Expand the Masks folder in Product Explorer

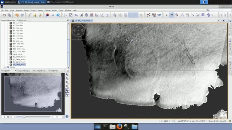[x=5, y=67]
